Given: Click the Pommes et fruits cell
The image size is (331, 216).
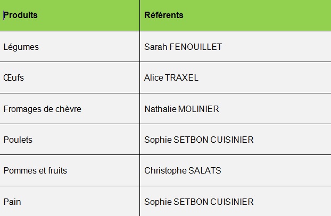Looking at the screenshot, I should (x=70, y=170).
